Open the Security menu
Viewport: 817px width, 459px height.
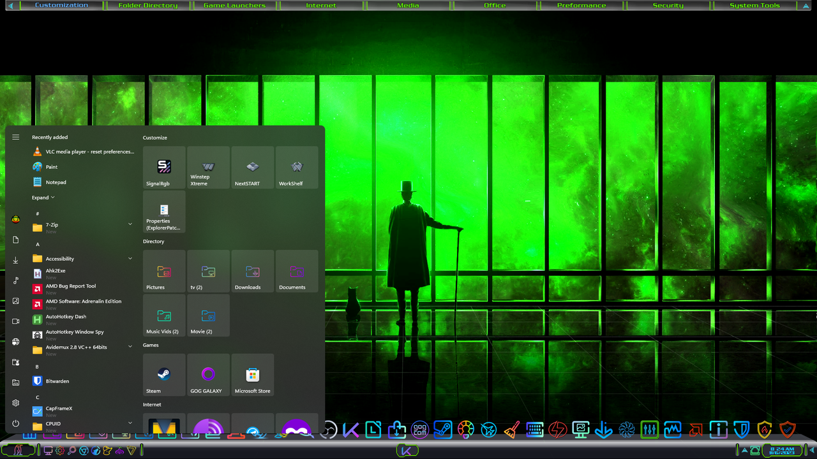668,5
